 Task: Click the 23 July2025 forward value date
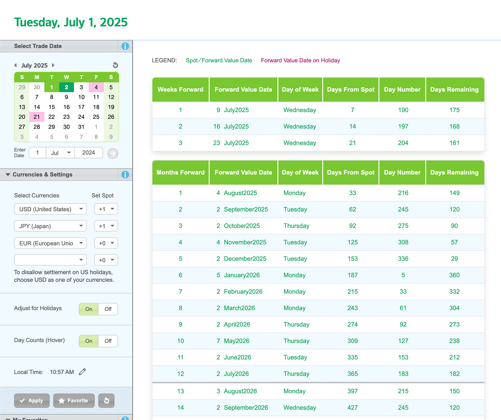tap(231, 143)
